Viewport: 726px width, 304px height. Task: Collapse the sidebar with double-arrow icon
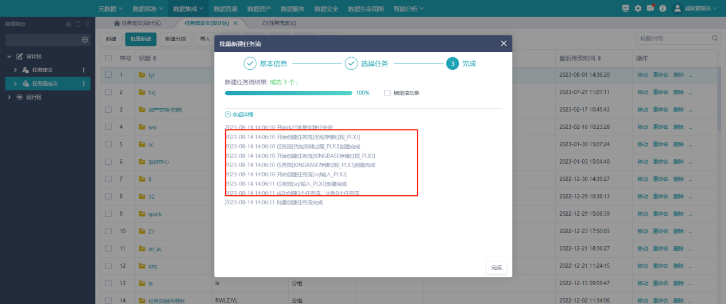pyautogui.click(x=87, y=24)
